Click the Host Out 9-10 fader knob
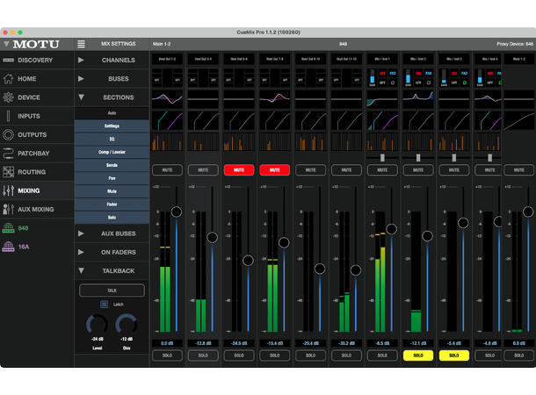536x395 pixels. coord(320,269)
